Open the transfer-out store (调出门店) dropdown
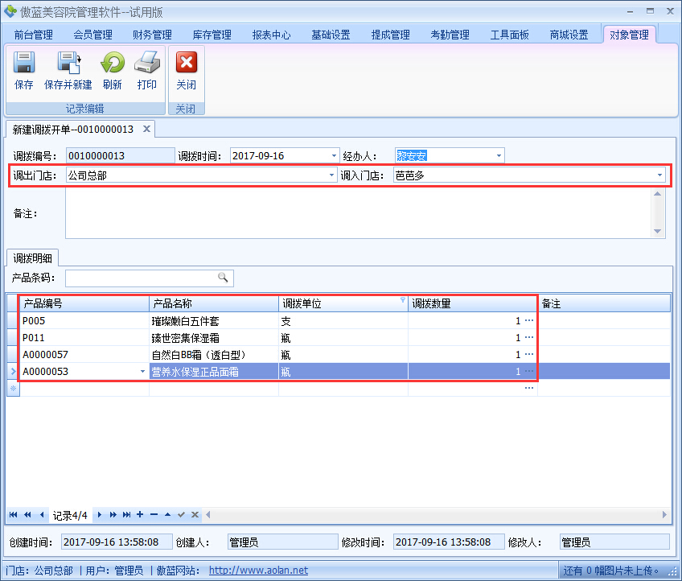 pos(331,175)
